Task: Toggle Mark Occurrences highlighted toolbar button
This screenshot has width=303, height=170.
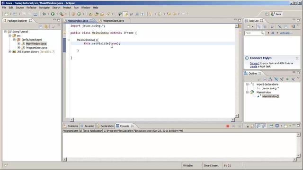Action: tap(126, 14)
